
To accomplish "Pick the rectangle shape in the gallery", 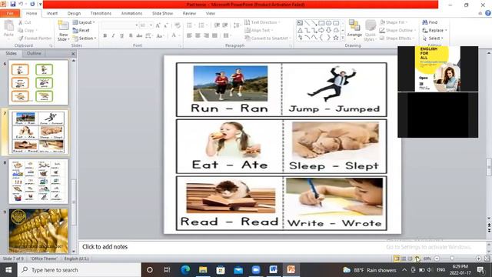I will [x=321, y=23].
